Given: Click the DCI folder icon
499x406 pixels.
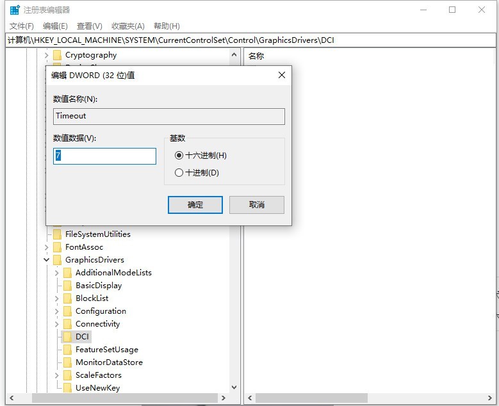Looking at the screenshot, I should pos(67,337).
